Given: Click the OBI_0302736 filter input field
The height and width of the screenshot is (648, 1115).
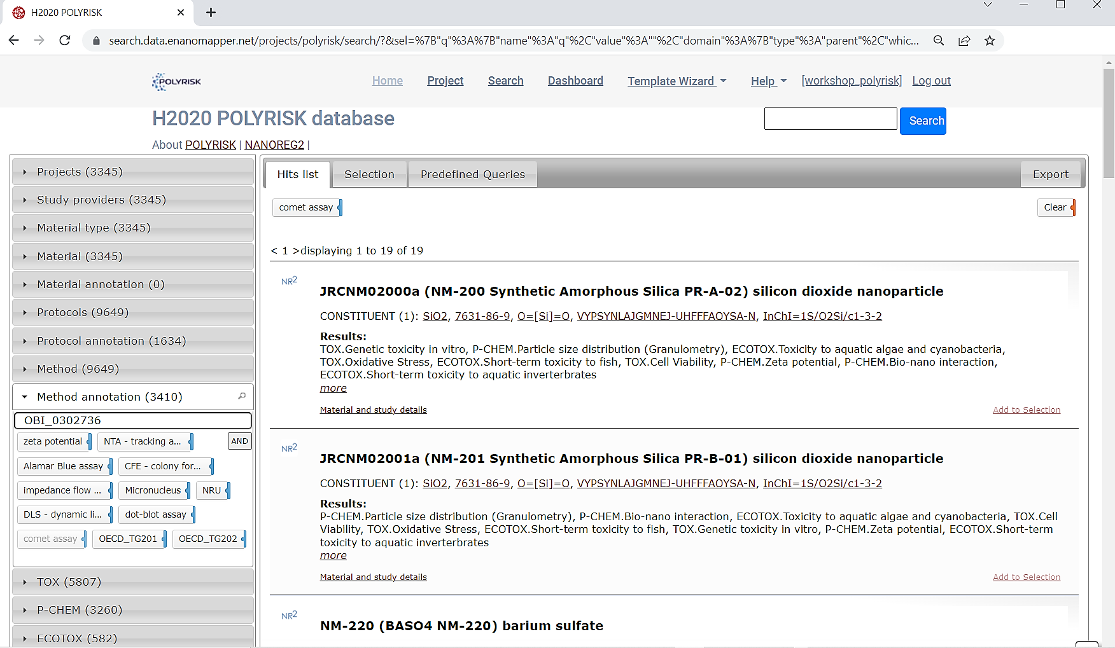Looking at the screenshot, I should 133,420.
